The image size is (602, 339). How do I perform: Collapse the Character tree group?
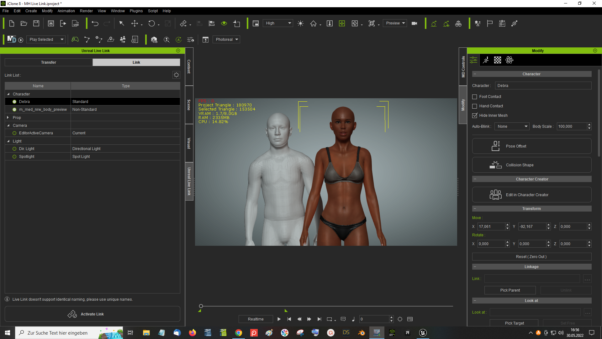point(8,94)
